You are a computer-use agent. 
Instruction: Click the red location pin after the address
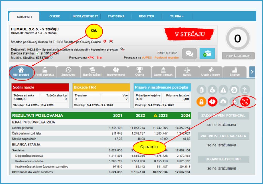click(105, 42)
